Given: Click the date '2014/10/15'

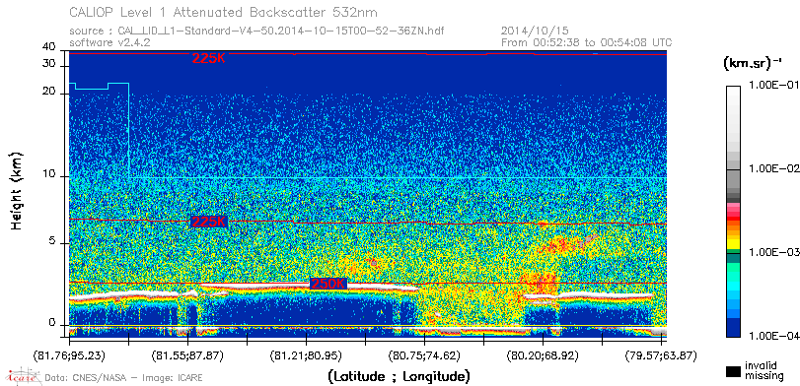Looking at the screenshot, I should (535, 32).
